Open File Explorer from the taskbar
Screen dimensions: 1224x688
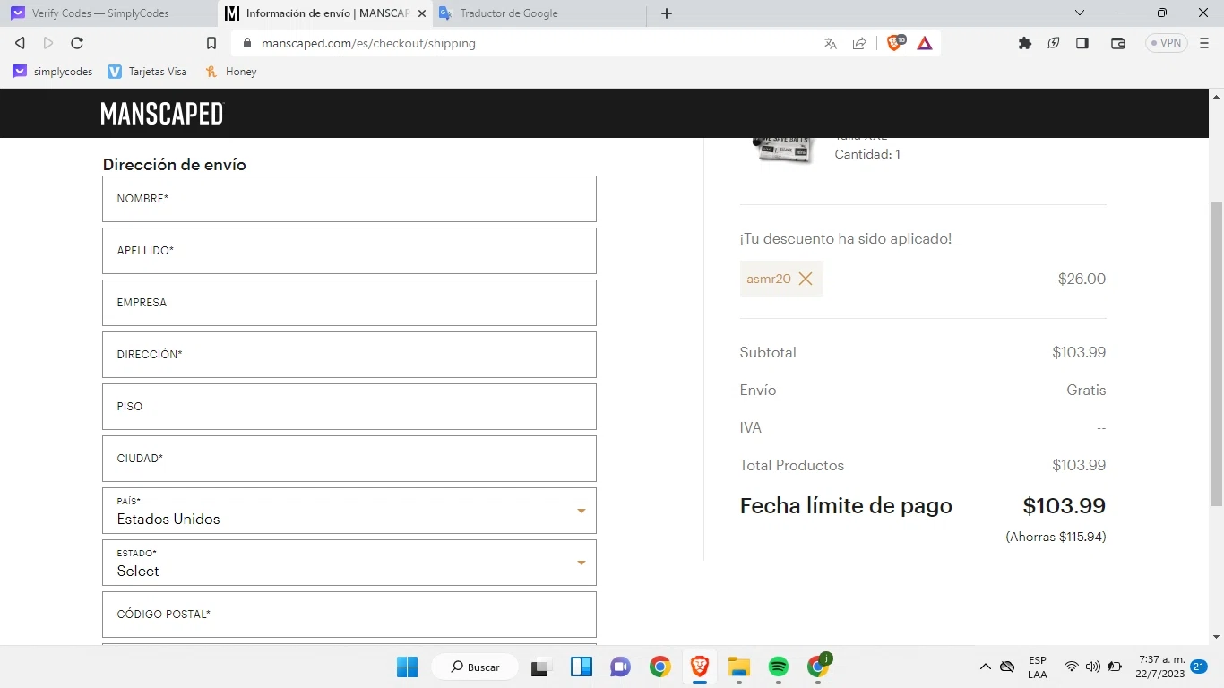click(x=738, y=666)
